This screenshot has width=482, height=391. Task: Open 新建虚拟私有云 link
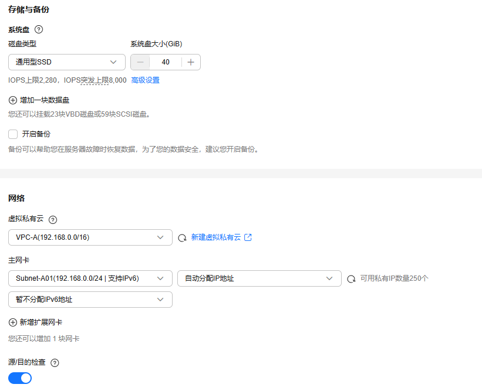point(216,237)
